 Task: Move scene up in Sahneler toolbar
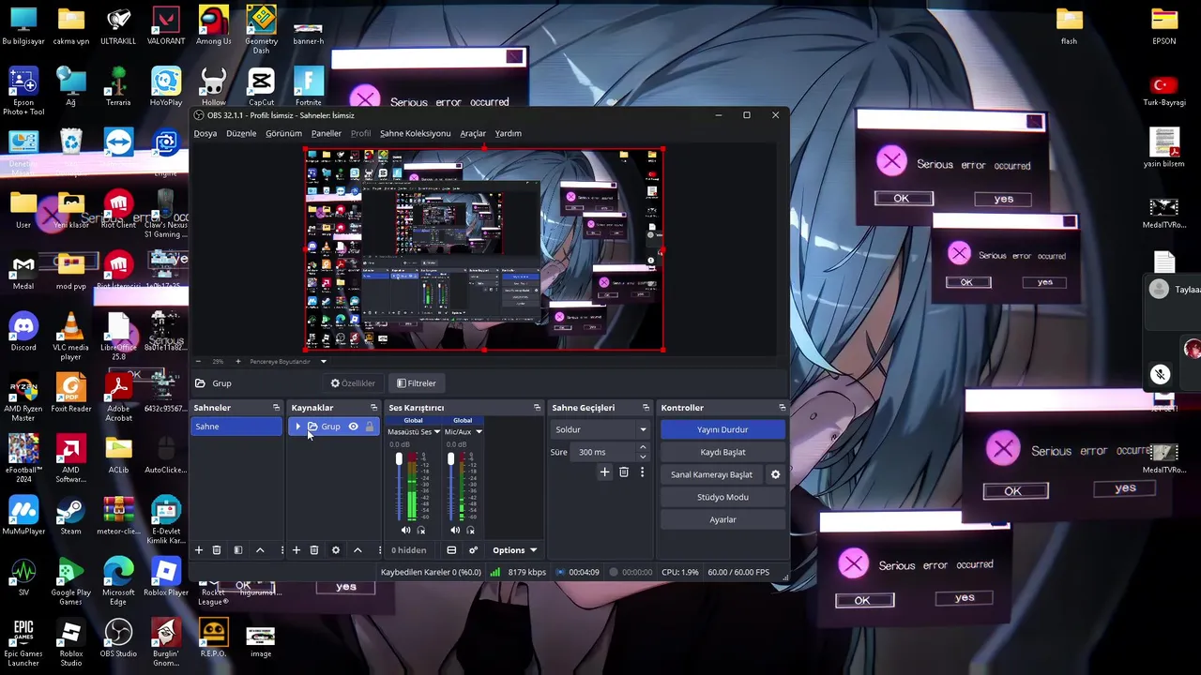coord(260,550)
